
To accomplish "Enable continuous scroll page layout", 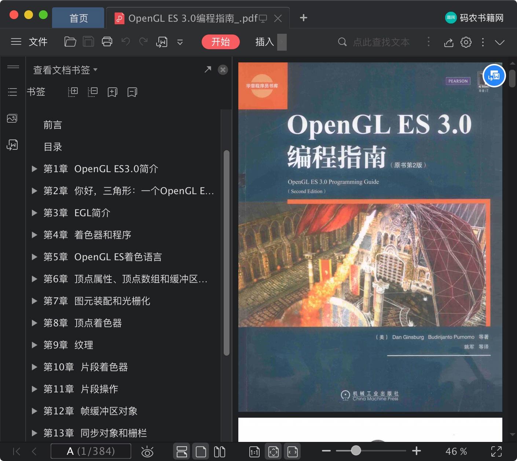I will point(182,451).
